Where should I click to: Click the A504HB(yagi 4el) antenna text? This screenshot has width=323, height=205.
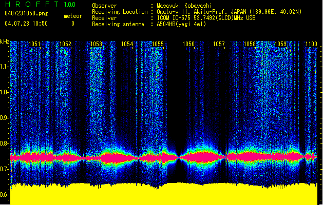click(181, 24)
